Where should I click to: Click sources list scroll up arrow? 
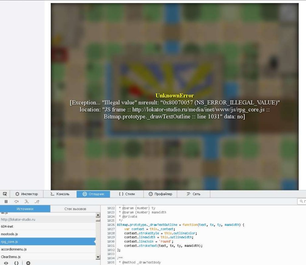point(98,215)
